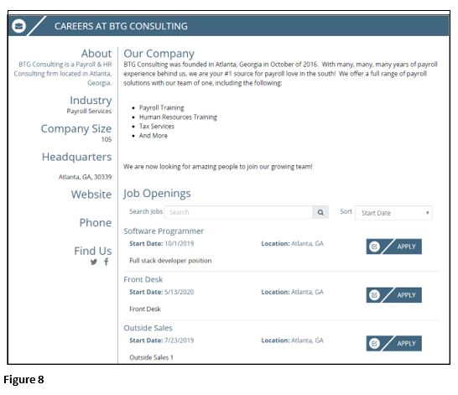Click the apply icon for Outside Sales

[x=374, y=343]
